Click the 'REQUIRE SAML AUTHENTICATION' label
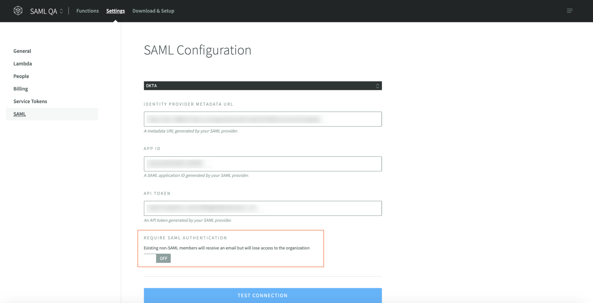This screenshot has height=303, width=593. click(x=186, y=238)
